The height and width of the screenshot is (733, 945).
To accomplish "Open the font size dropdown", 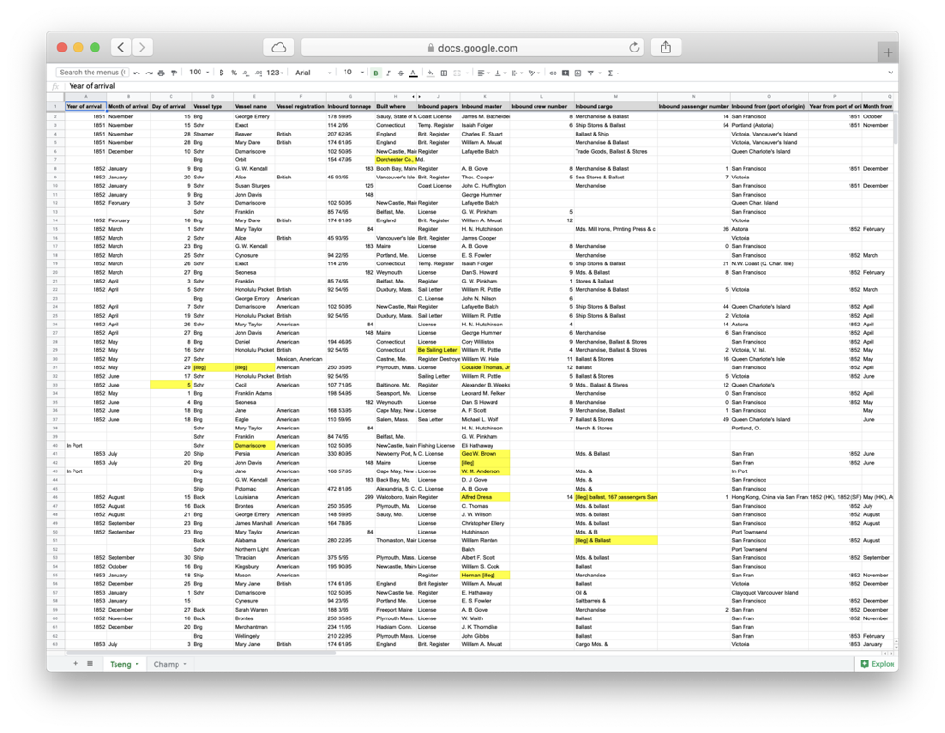I will (x=349, y=73).
